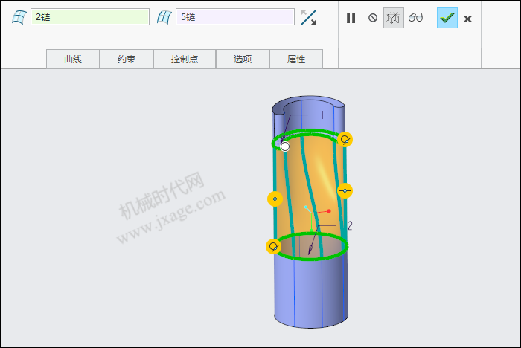Viewport: 521px width, 348px height.
Task: Open the 选项 tab
Action: coord(243,59)
